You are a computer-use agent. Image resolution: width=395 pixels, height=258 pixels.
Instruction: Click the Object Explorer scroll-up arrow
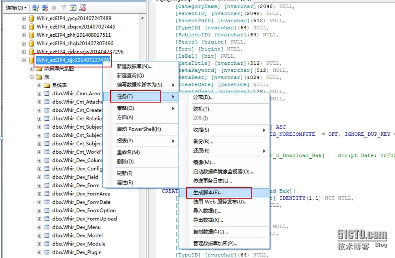click(142, 18)
